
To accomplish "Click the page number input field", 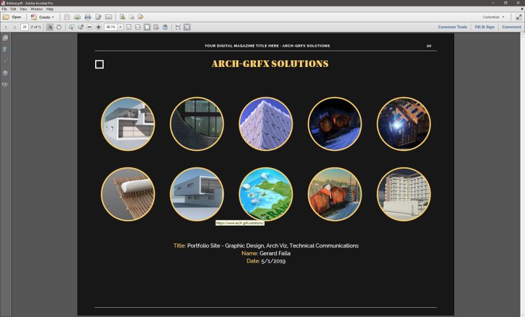I will pyautogui.click(x=24, y=27).
